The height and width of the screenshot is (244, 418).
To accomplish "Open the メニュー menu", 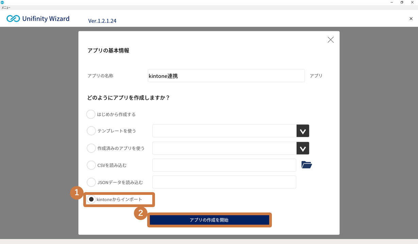I will [x=6, y=7].
